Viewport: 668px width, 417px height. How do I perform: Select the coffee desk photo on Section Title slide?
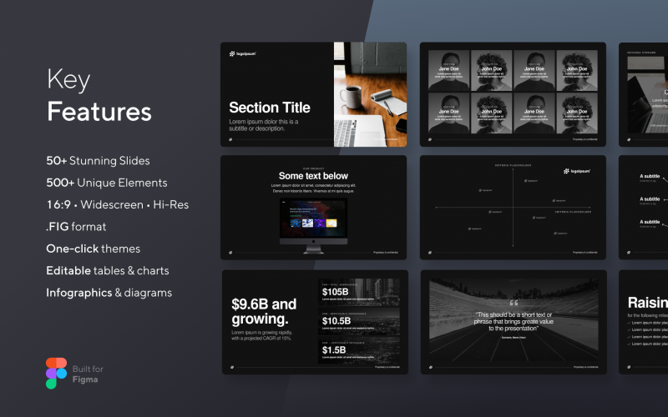point(370,94)
